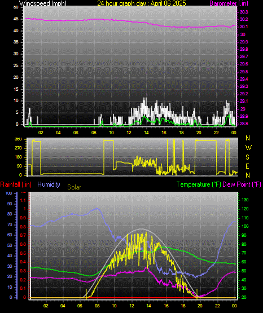Click hour 14 marker on windspeed chart
Screen dimensions: 263x313
pos(146,133)
